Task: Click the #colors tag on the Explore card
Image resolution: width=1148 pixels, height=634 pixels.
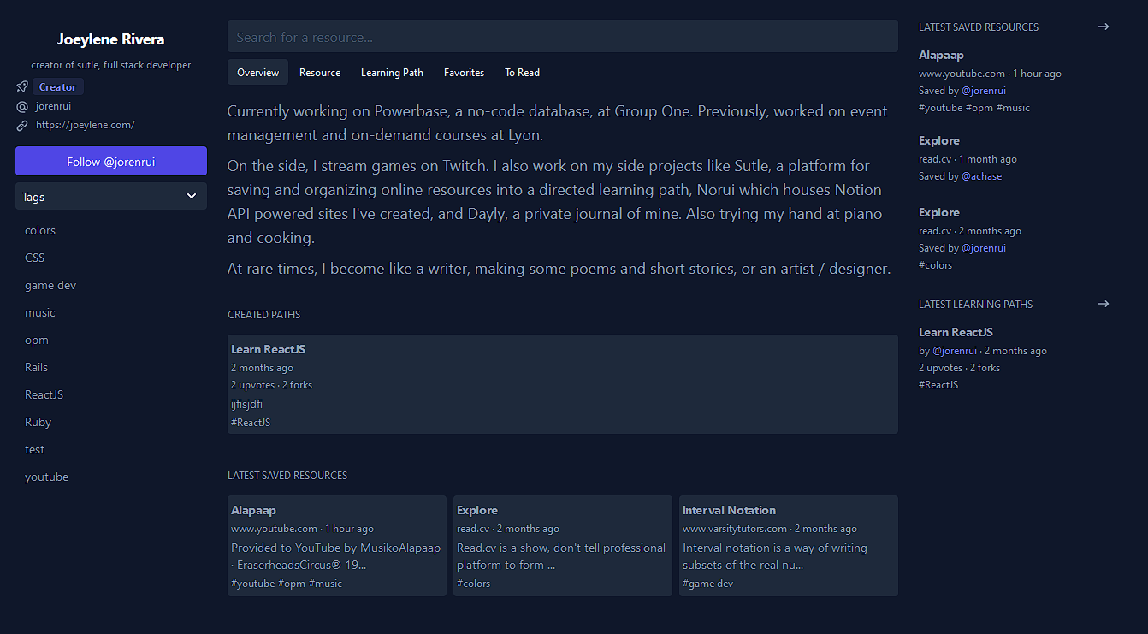Action: pyautogui.click(x=473, y=583)
